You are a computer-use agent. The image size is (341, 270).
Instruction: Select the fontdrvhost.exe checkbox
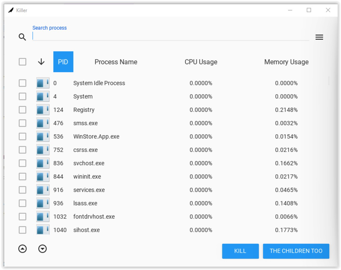click(x=22, y=216)
